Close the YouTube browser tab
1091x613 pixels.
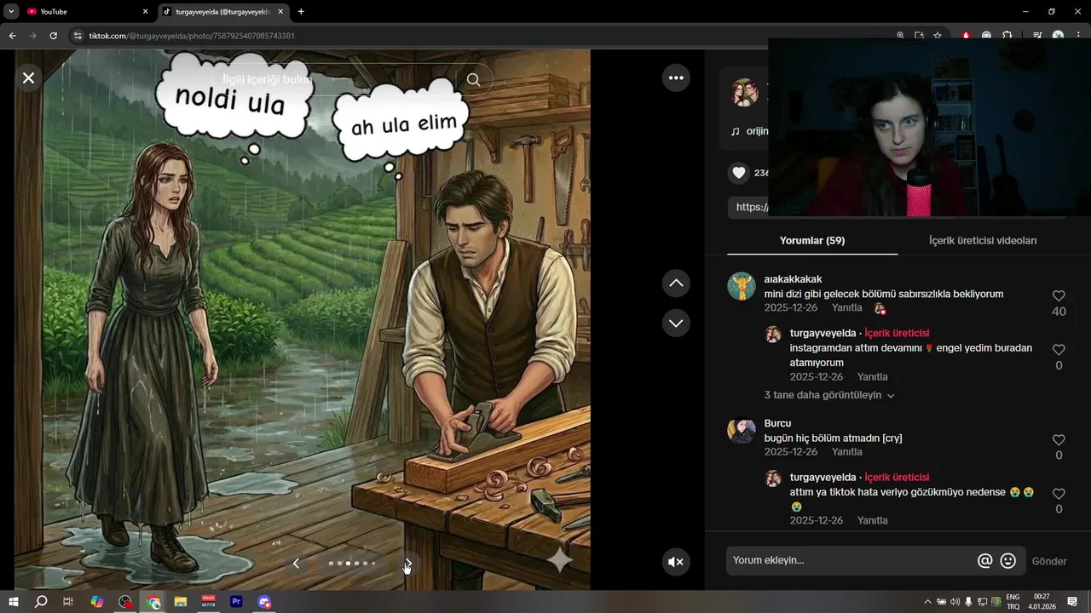145,12
